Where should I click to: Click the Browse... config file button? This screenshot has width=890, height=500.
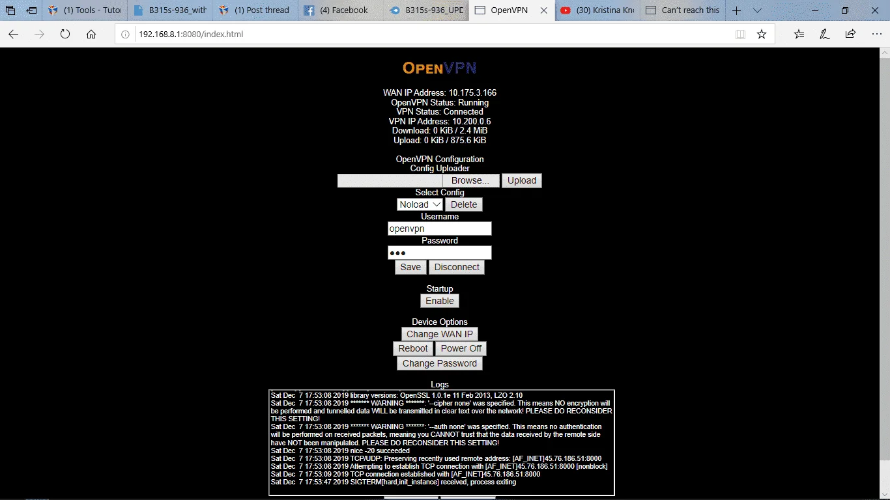tap(471, 180)
